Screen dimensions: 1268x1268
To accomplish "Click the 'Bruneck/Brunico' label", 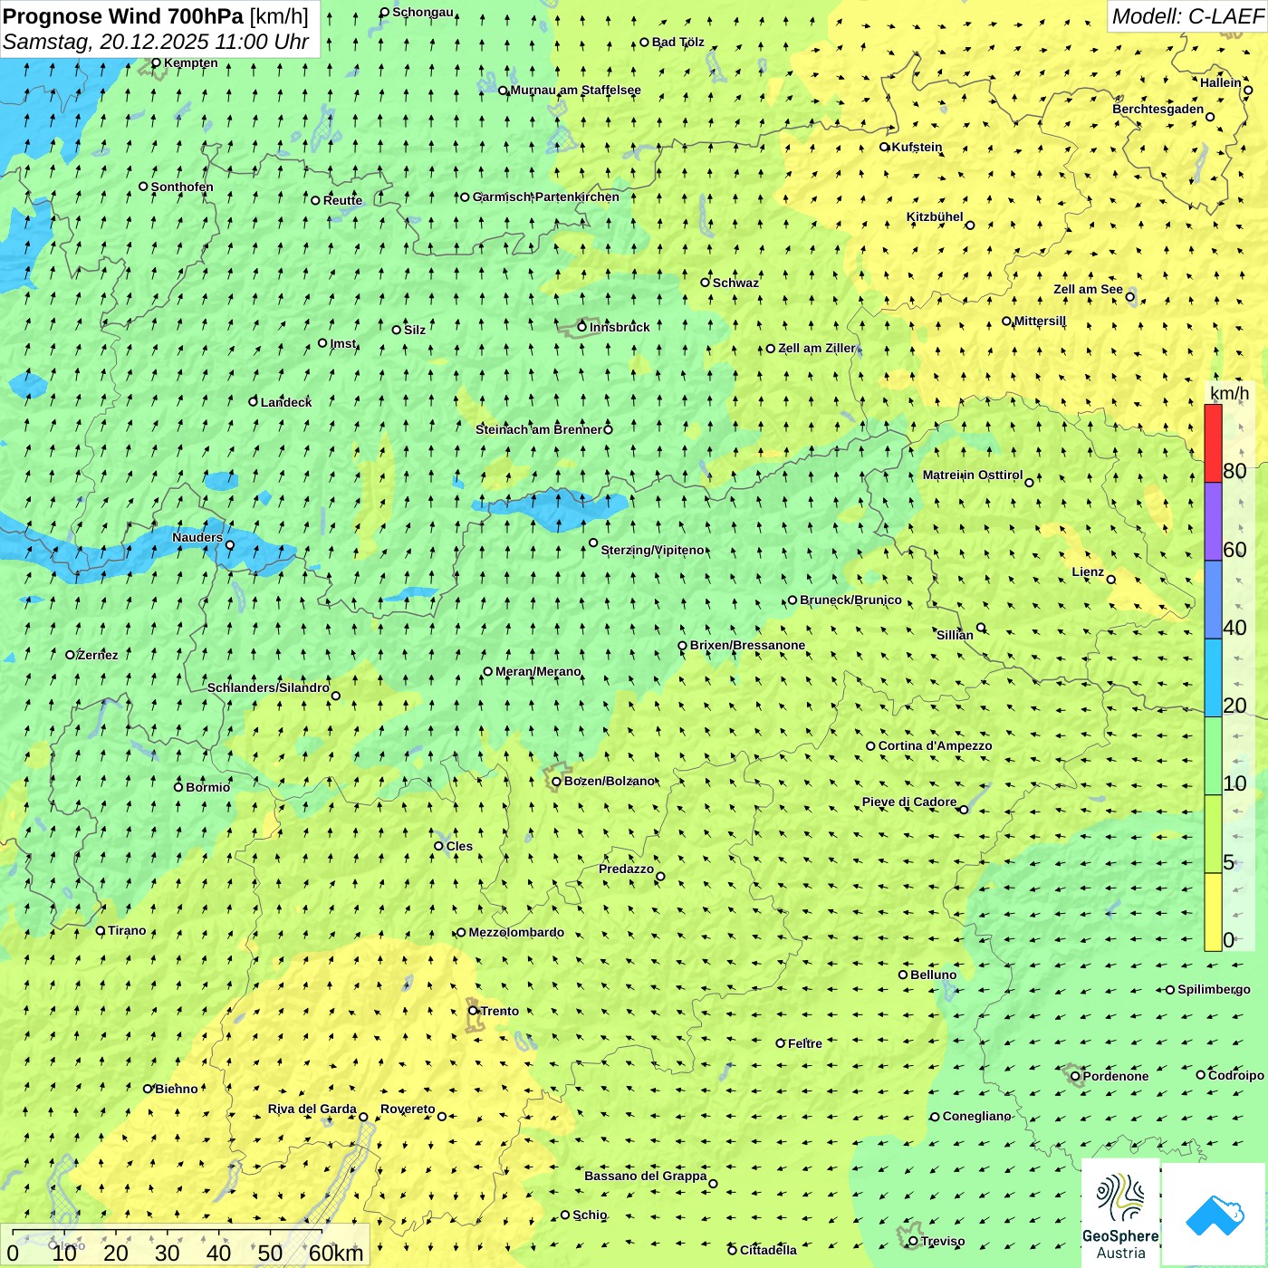I will pyautogui.click(x=850, y=600).
